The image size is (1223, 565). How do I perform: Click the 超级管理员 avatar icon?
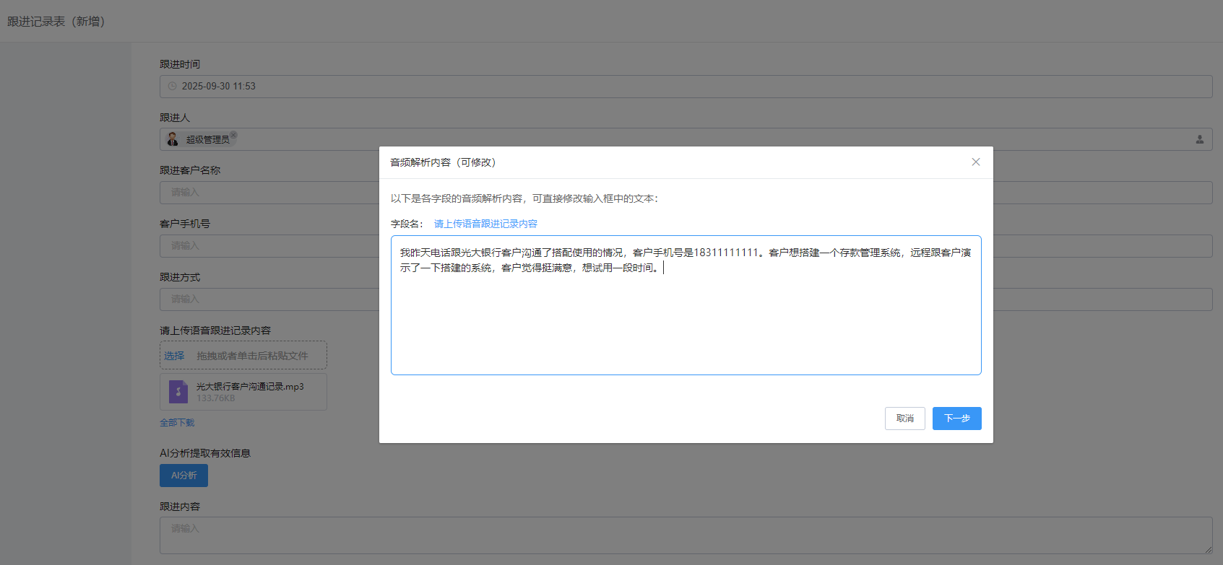(x=173, y=139)
